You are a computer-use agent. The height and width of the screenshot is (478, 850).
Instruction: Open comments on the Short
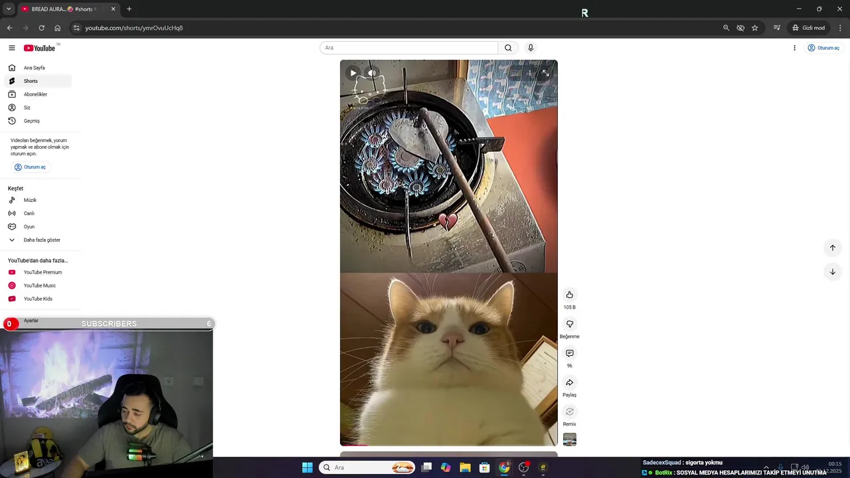pyautogui.click(x=569, y=353)
